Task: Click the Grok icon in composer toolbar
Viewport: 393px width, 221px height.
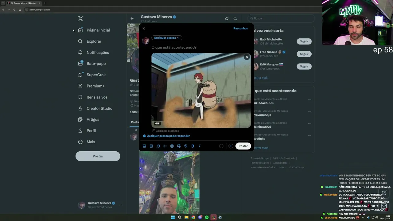Action: click(158, 146)
